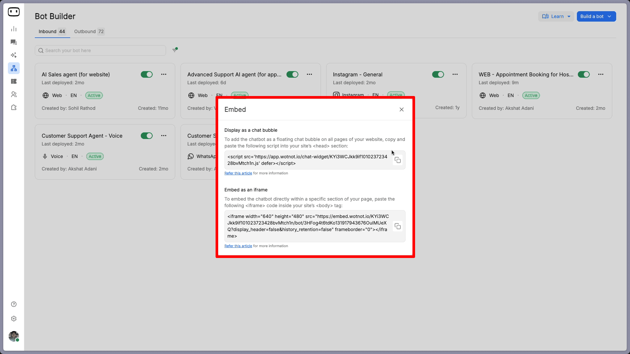Image resolution: width=630 pixels, height=354 pixels.
Task: Expand the Learn dropdown
Action: click(x=556, y=16)
